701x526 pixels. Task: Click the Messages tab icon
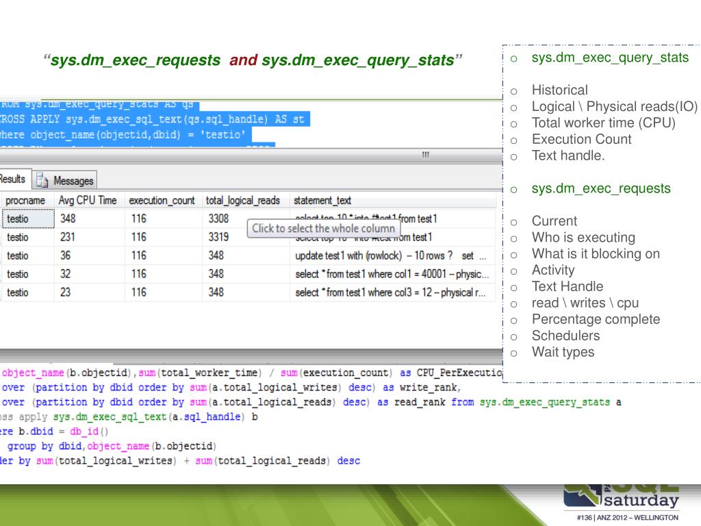(x=42, y=181)
